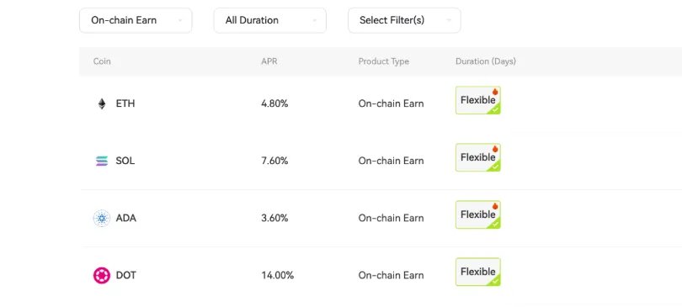This screenshot has width=682, height=307.
Task: Open the Select Filter(s) dropdown
Action: 404,20
